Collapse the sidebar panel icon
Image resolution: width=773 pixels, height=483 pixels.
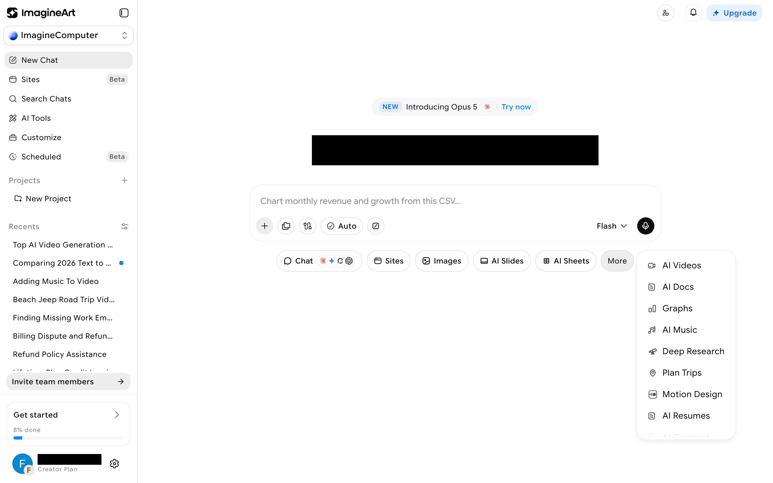124,13
